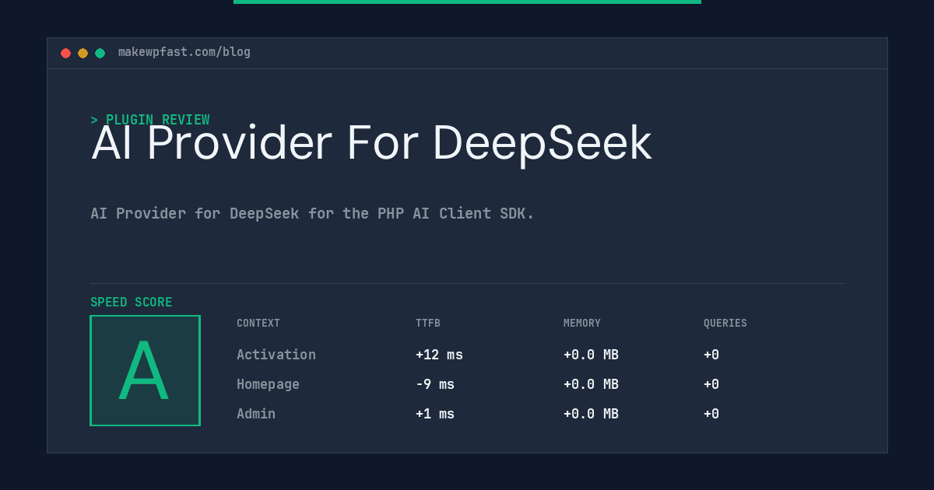This screenshot has height=490, width=934.
Task: Click the grade A score badge
Action: point(145,370)
